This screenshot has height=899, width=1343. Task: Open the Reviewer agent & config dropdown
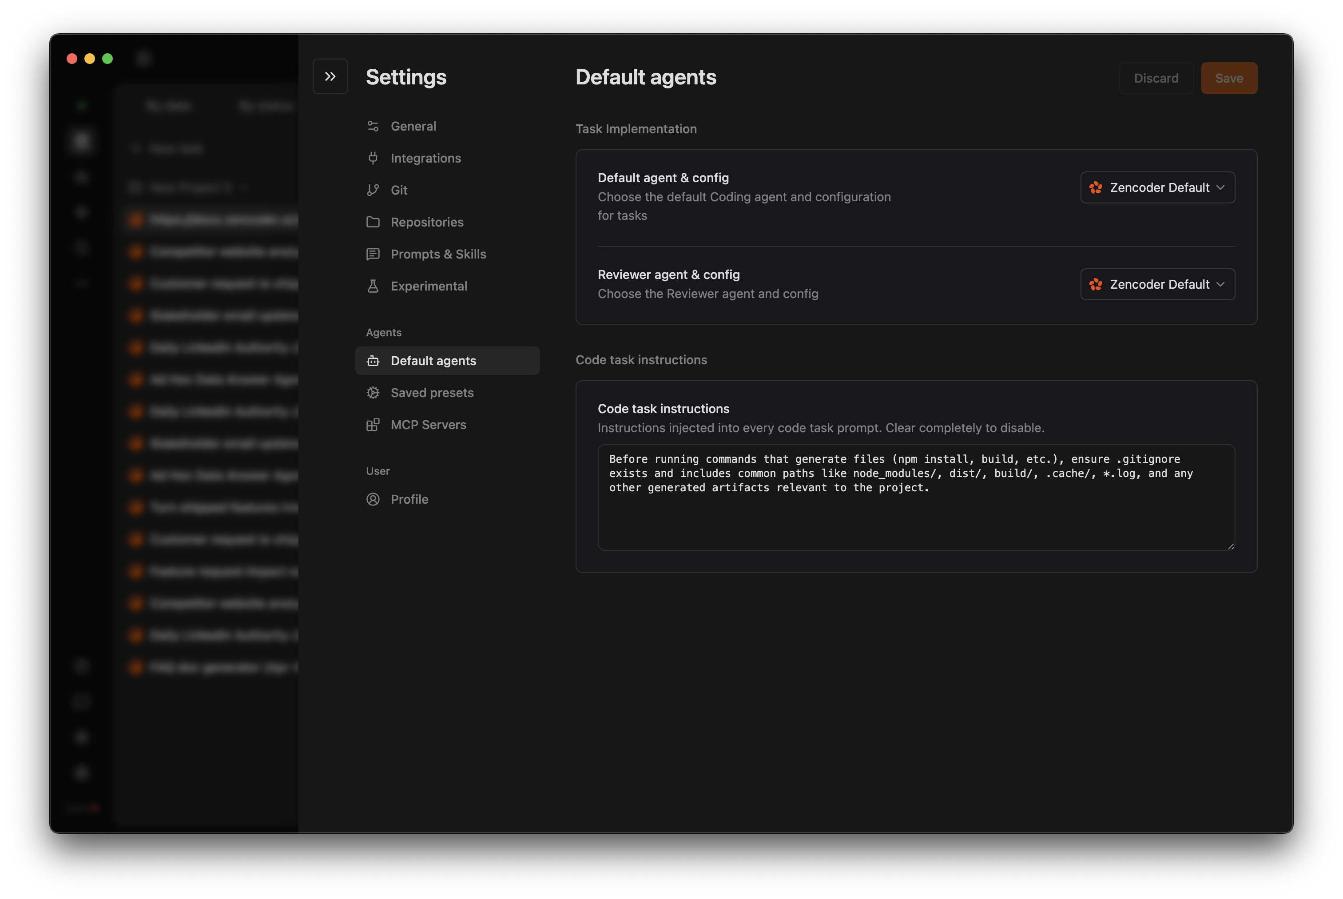coord(1157,284)
